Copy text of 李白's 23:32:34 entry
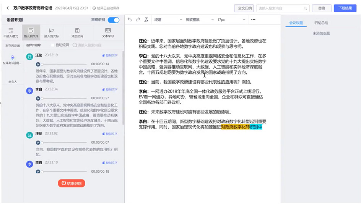This screenshot has height=204, width=361. click(x=110, y=89)
